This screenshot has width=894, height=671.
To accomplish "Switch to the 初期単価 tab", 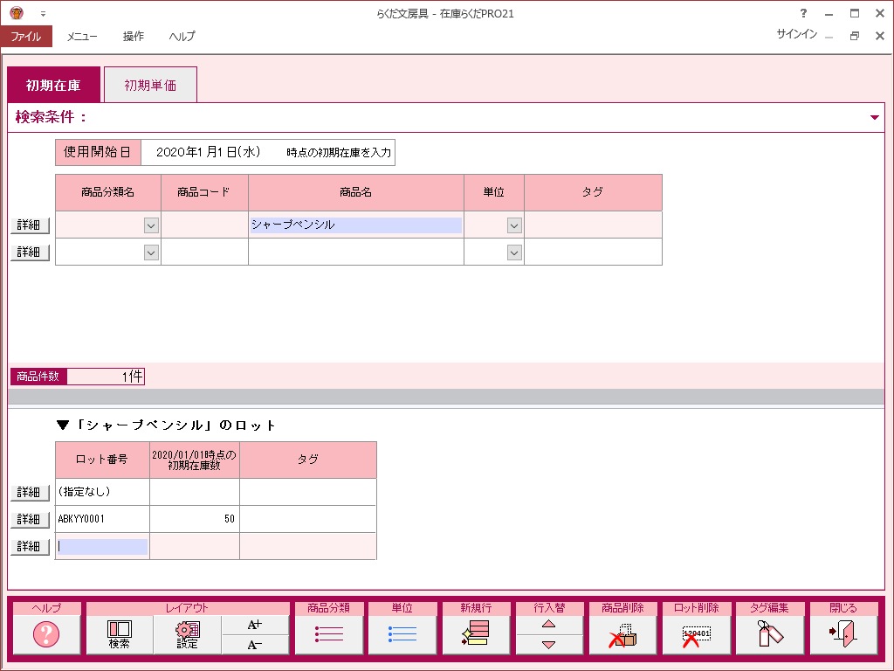I will pyautogui.click(x=150, y=86).
